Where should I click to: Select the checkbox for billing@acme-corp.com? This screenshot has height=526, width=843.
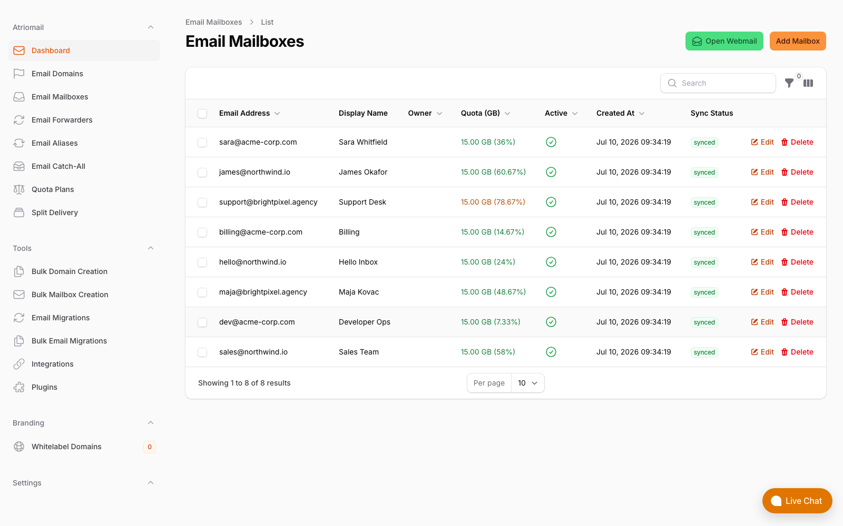click(x=202, y=232)
